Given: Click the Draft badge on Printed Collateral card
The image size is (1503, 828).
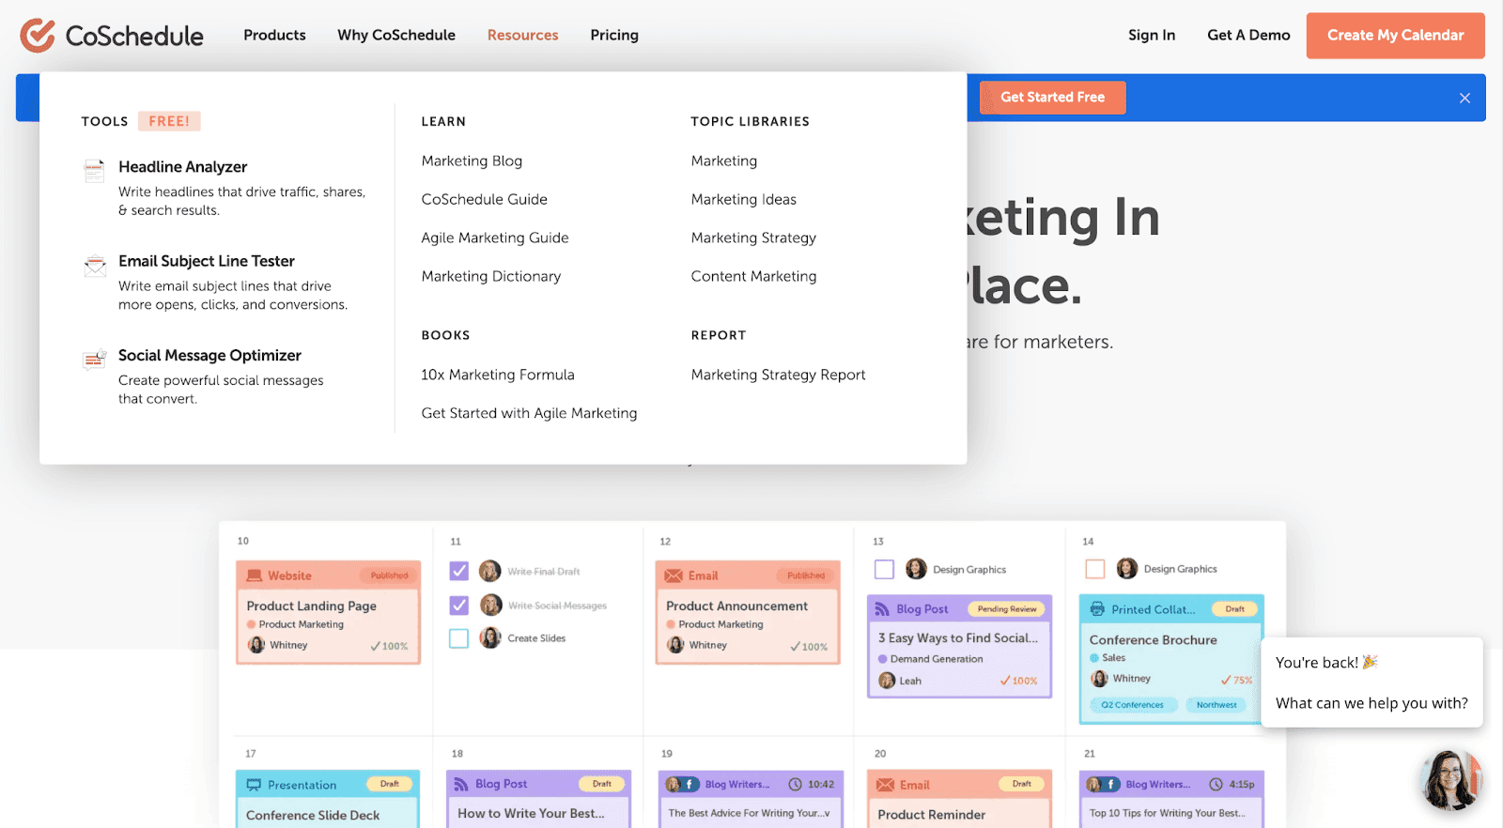Looking at the screenshot, I should 1234,609.
